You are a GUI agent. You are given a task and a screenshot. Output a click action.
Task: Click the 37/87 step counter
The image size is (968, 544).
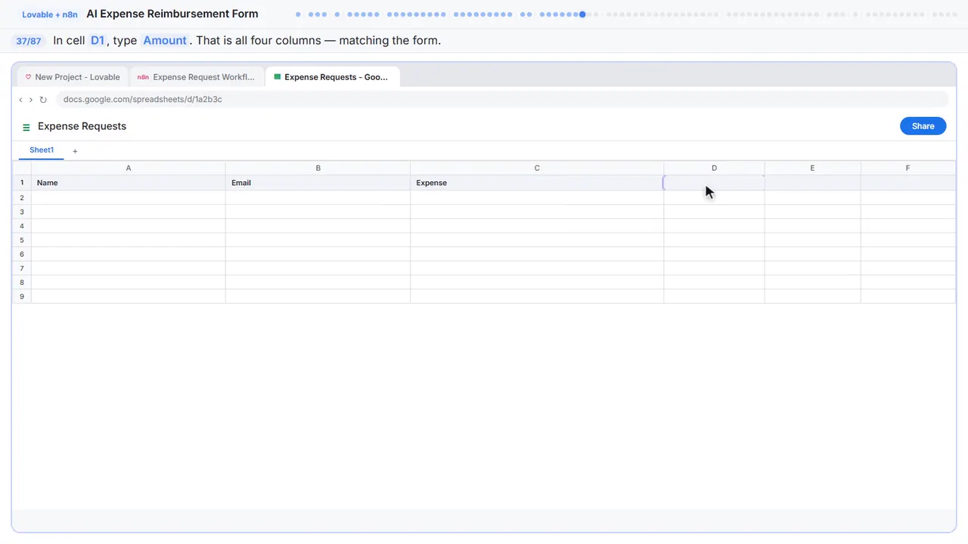point(29,41)
